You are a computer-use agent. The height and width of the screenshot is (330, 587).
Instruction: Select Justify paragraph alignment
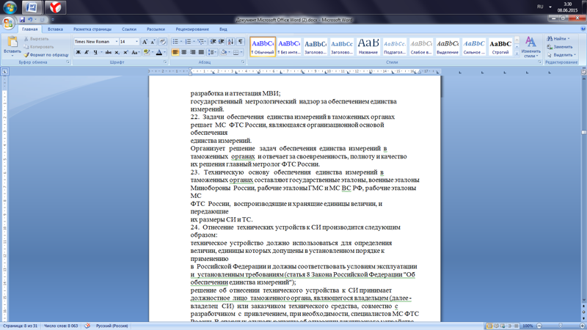[201, 52]
